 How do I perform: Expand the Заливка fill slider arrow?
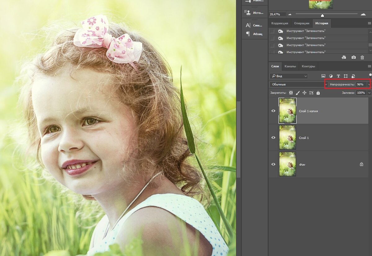coord(369,93)
